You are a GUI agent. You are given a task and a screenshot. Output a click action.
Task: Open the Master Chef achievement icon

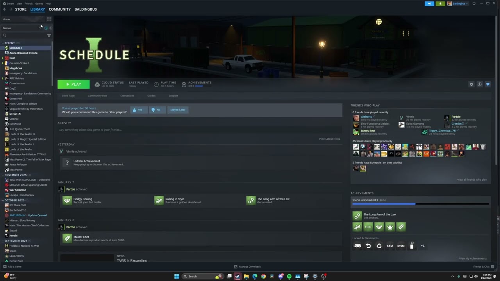click(67, 238)
